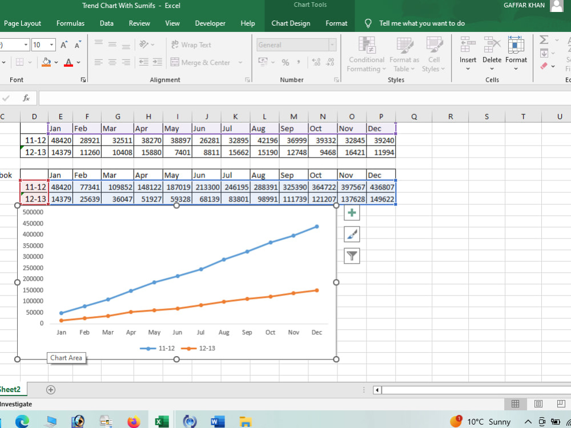Increase decimal places
Image resolution: width=571 pixels, height=428 pixels.
316,62
